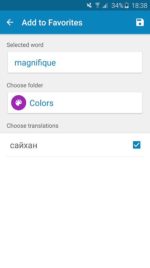
Task: Edit the selected word magnifique field
Action: pos(75,62)
